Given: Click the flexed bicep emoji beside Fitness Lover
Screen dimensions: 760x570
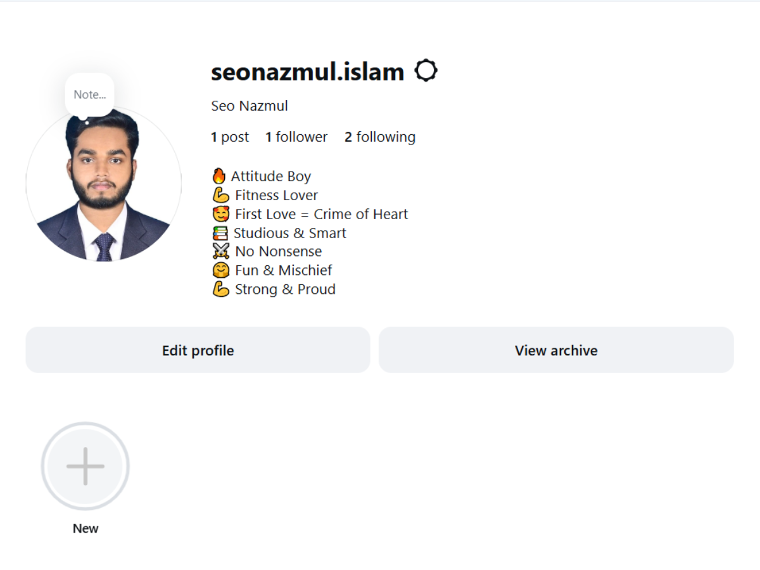Looking at the screenshot, I should [220, 195].
